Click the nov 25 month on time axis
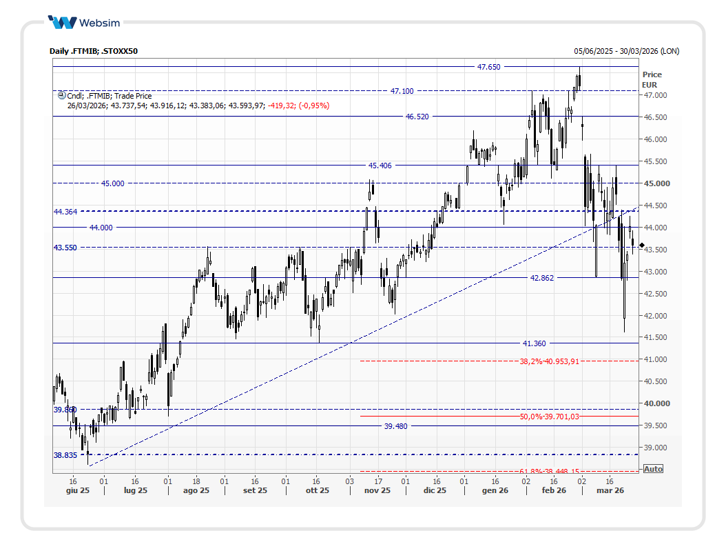Image resolution: width=726 pixels, height=551 pixels. click(377, 491)
